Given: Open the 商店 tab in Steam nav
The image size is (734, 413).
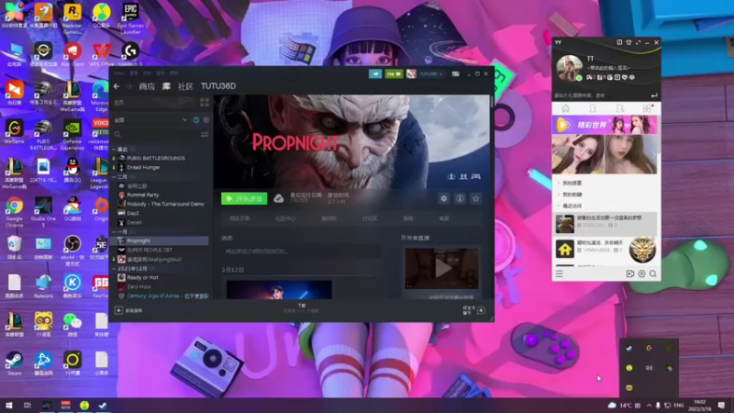Looking at the screenshot, I should (x=147, y=86).
